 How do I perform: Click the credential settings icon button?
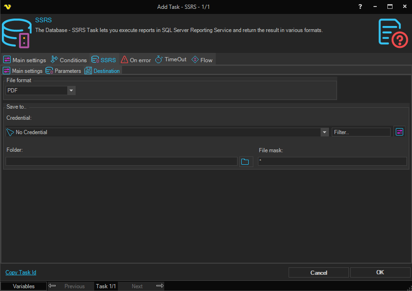pyautogui.click(x=399, y=132)
